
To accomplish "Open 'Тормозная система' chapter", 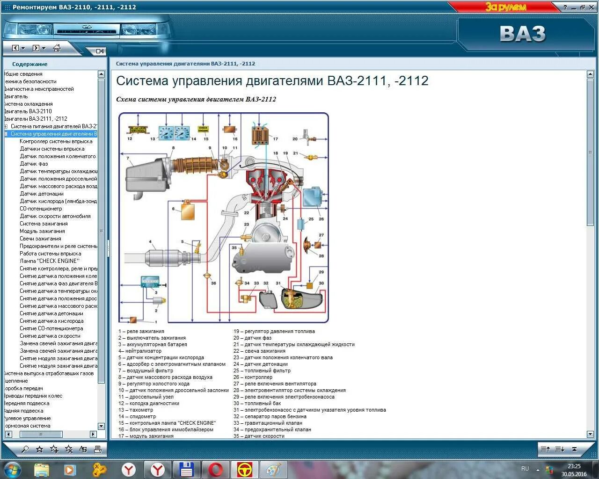I will click(27, 426).
